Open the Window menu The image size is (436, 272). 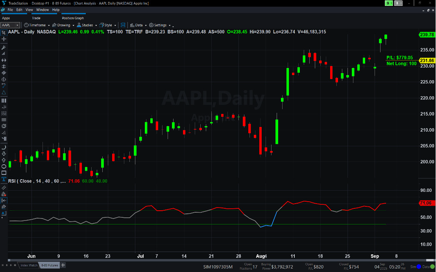(42, 9)
